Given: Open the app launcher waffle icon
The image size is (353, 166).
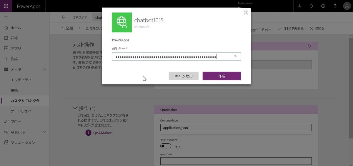Looking at the screenshot, I should tap(6, 6).
